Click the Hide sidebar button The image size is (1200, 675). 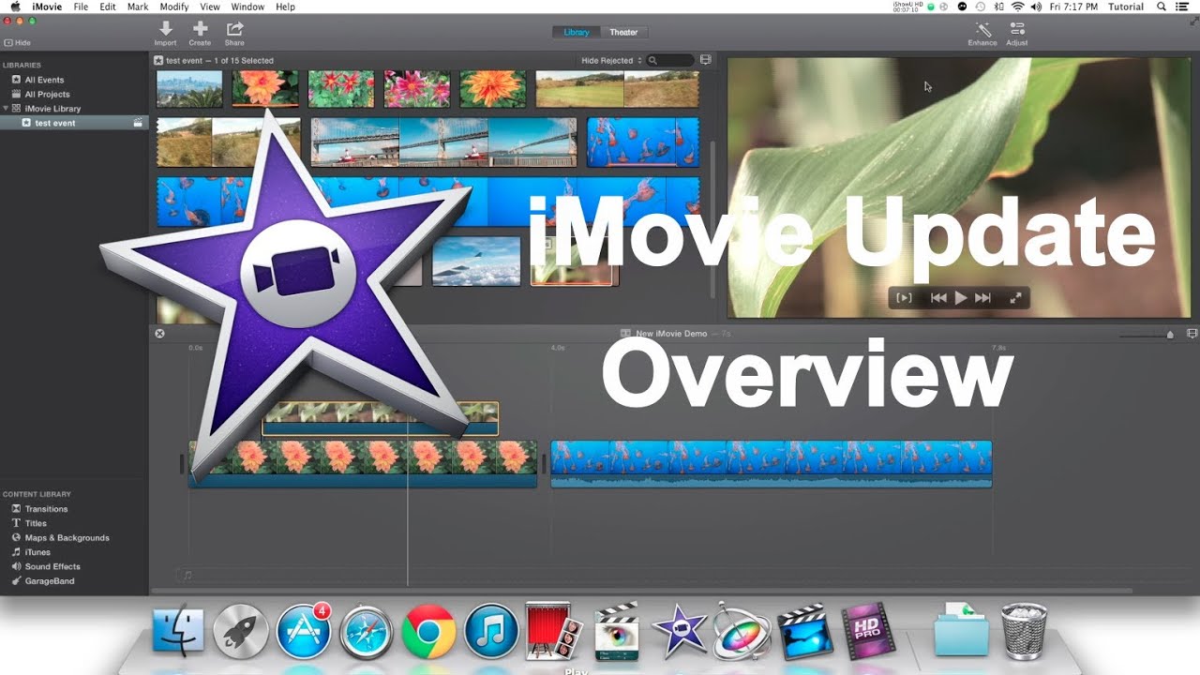click(17, 43)
